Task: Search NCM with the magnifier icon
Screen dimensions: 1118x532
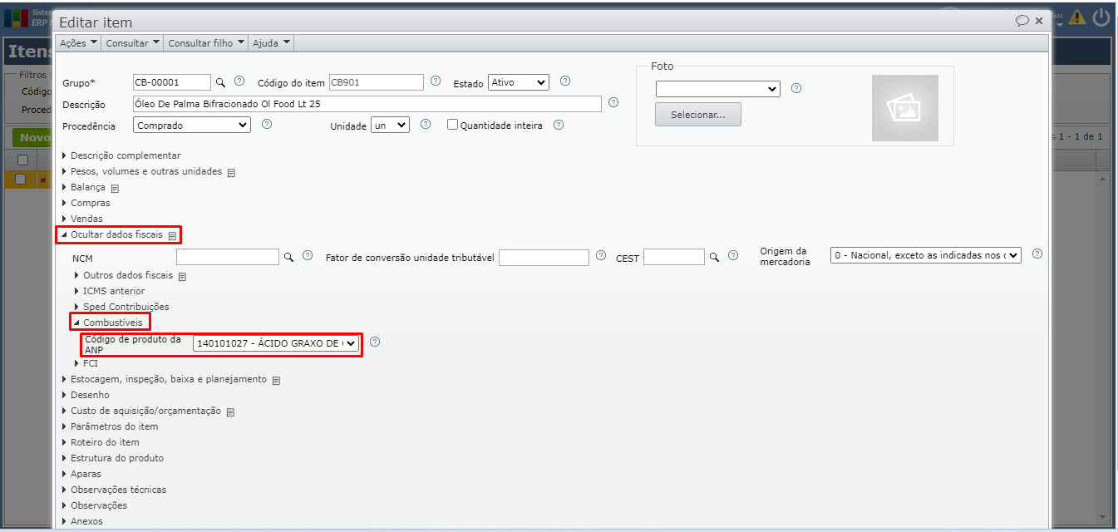Action: tap(288, 258)
